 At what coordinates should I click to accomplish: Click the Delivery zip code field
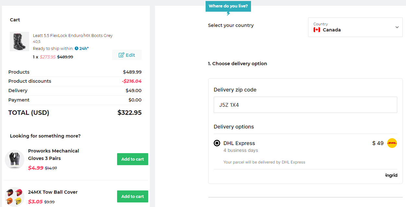pyautogui.click(x=305, y=105)
